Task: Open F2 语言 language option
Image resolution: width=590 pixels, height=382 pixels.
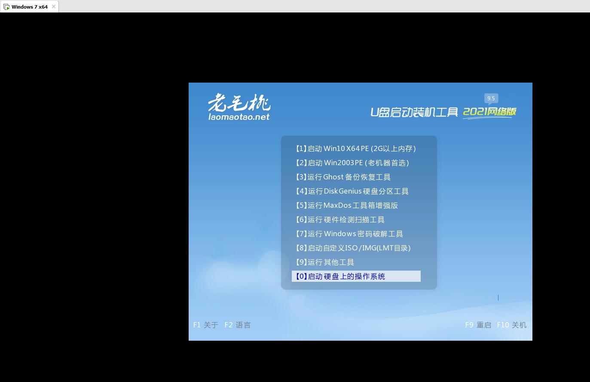Action: click(238, 325)
